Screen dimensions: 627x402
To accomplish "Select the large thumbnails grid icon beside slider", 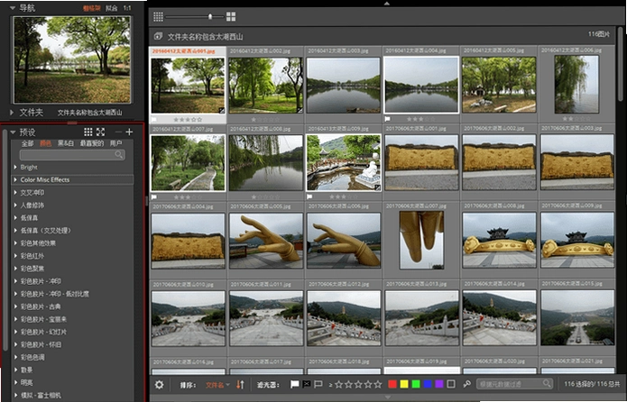I will pyautogui.click(x=231, y=16).
